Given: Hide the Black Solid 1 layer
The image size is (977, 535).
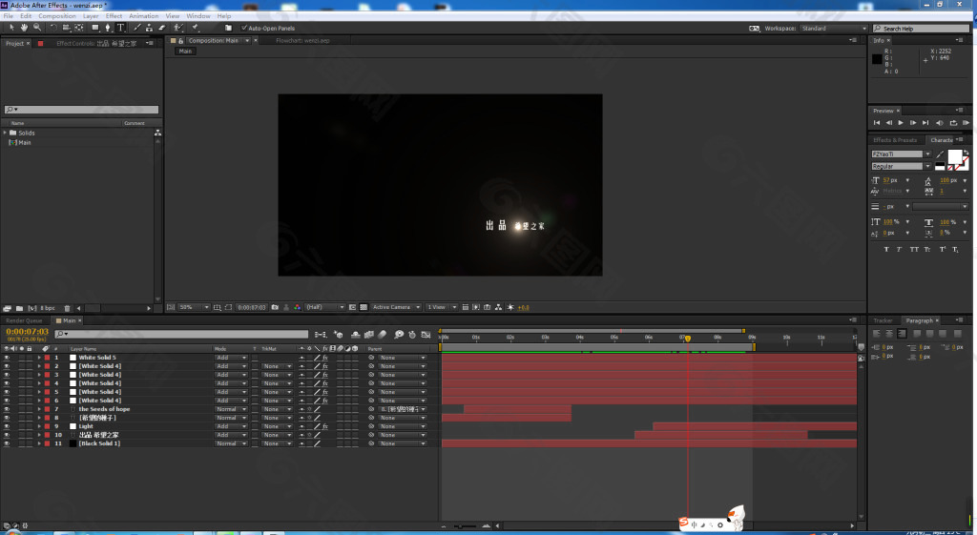Looking at the screenshot, I should point(7,443).
